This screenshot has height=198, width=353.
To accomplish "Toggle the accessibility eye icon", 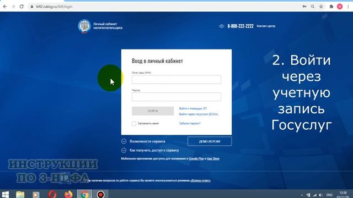I will tap(222, 26).
